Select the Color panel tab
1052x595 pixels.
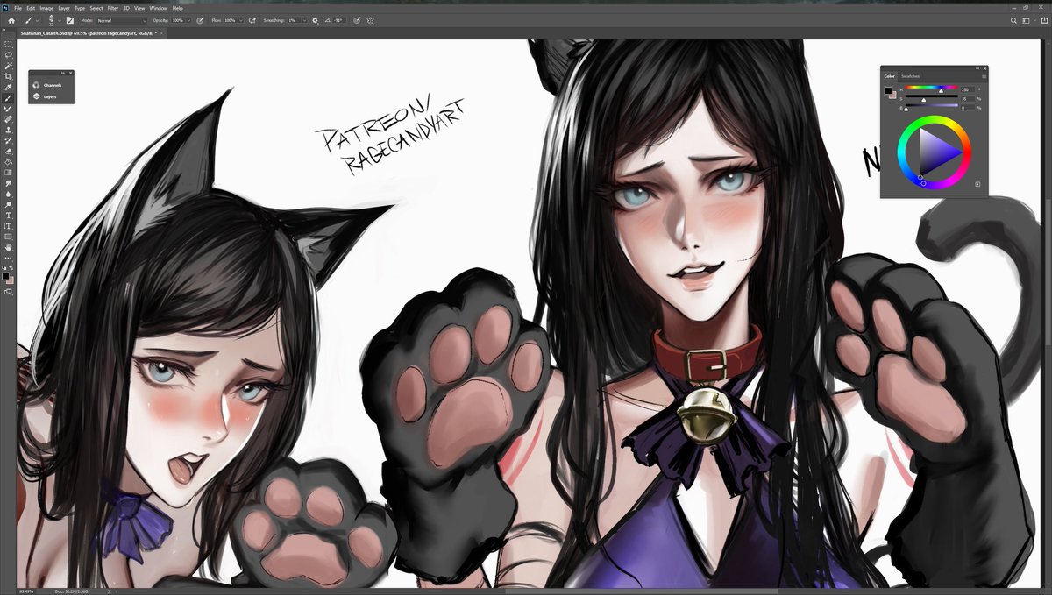889,76
